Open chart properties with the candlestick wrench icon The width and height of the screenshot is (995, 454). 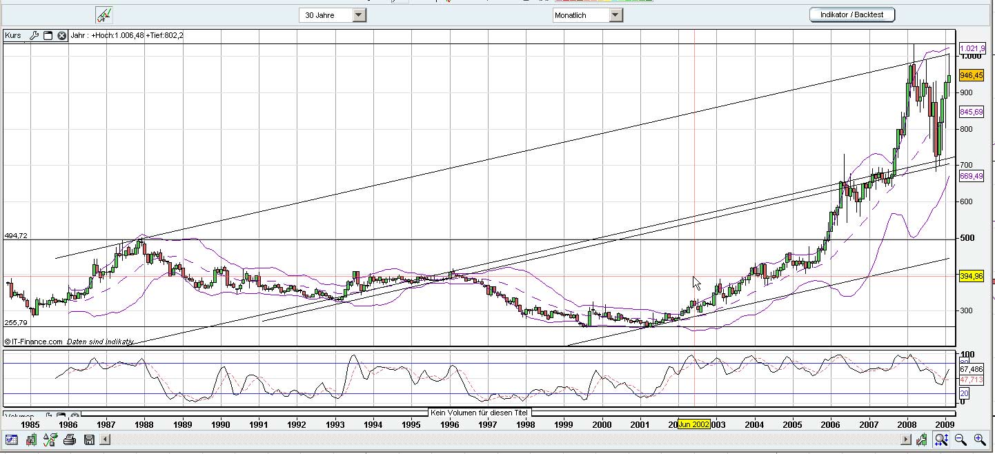922,440
